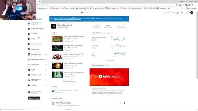This screenshot has height=111, width=198.
Task: Click Показать все under analytics
Action: (x=109, y=60)
